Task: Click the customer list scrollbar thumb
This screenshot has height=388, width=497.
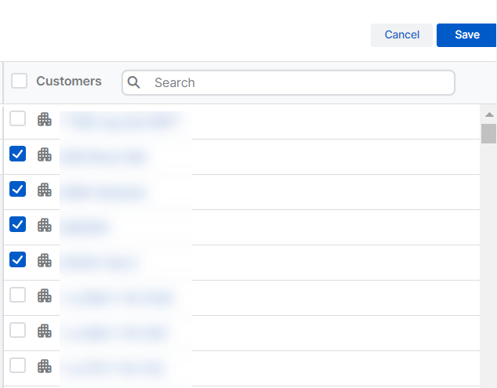Action: [489, 133]
